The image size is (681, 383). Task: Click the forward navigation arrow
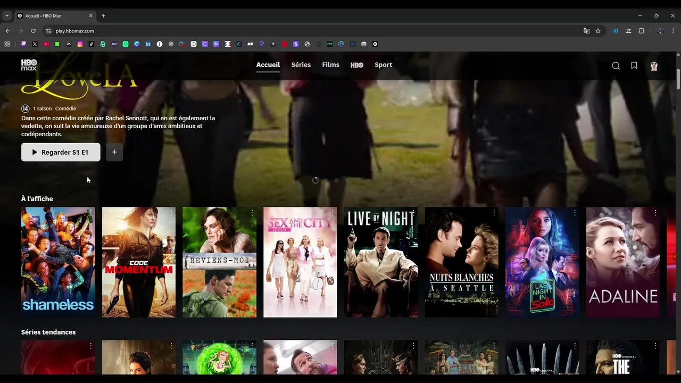click(x=21, y=31)
